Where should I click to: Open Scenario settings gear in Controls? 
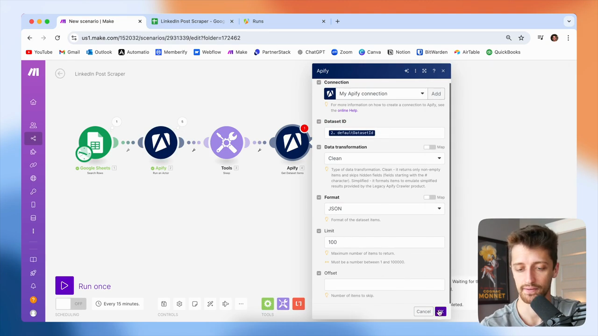179,304
